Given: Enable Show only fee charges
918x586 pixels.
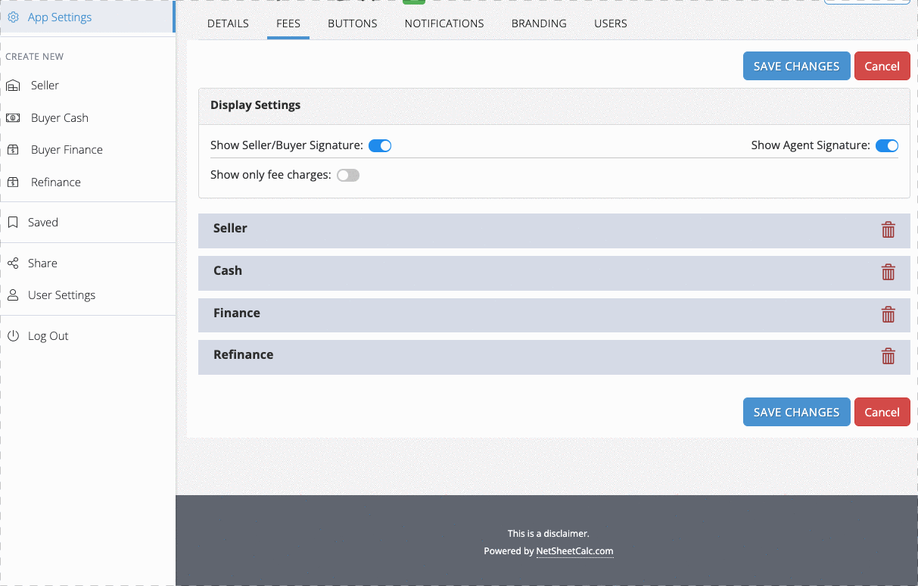Looking at the screenshot, I should click(347, 174).
